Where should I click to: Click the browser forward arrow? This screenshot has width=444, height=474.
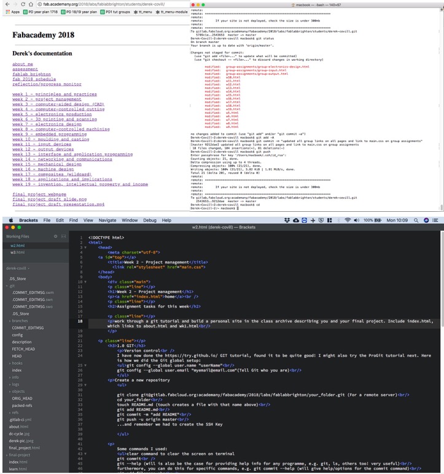(x=15, y=4)
